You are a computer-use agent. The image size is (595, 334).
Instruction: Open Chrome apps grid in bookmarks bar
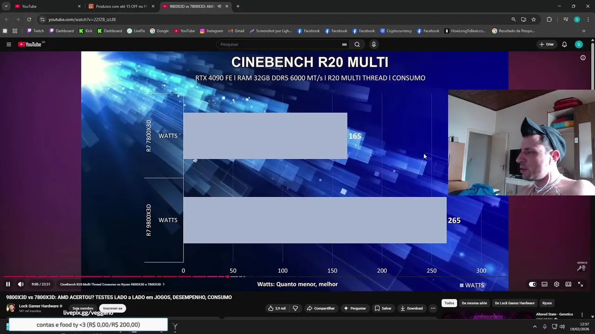pyautogui.click(x=15, y=31)
